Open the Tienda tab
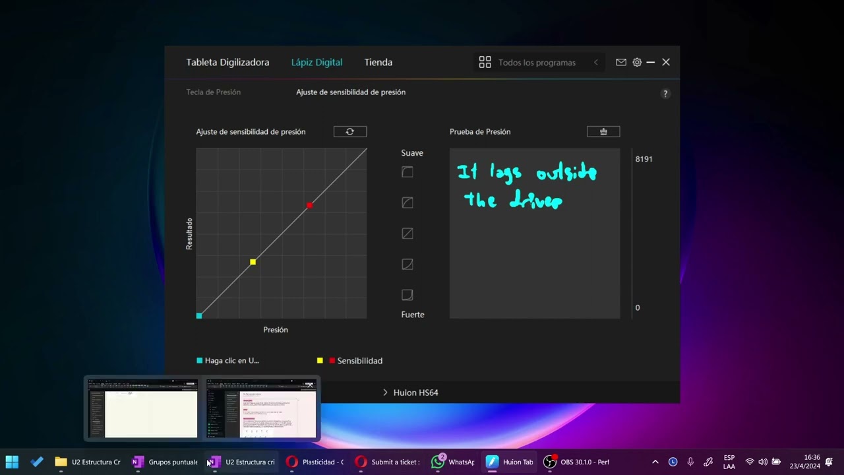 378,62
